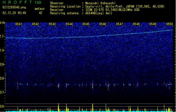This screenshot has height=112, width=176.
Task: Click the 0.8 frequency axis label
Action: 3,78
